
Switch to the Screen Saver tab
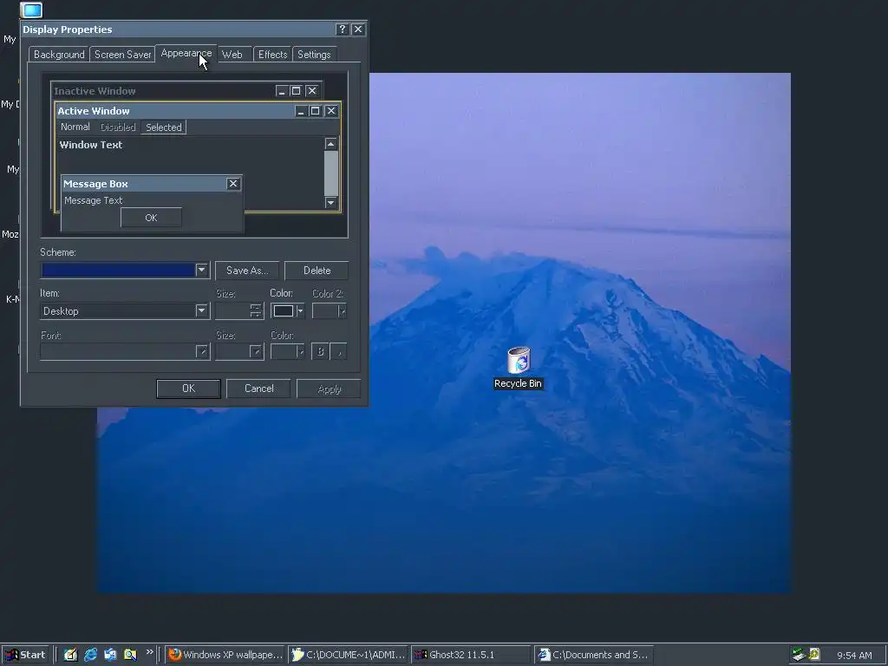coord(122,55)
